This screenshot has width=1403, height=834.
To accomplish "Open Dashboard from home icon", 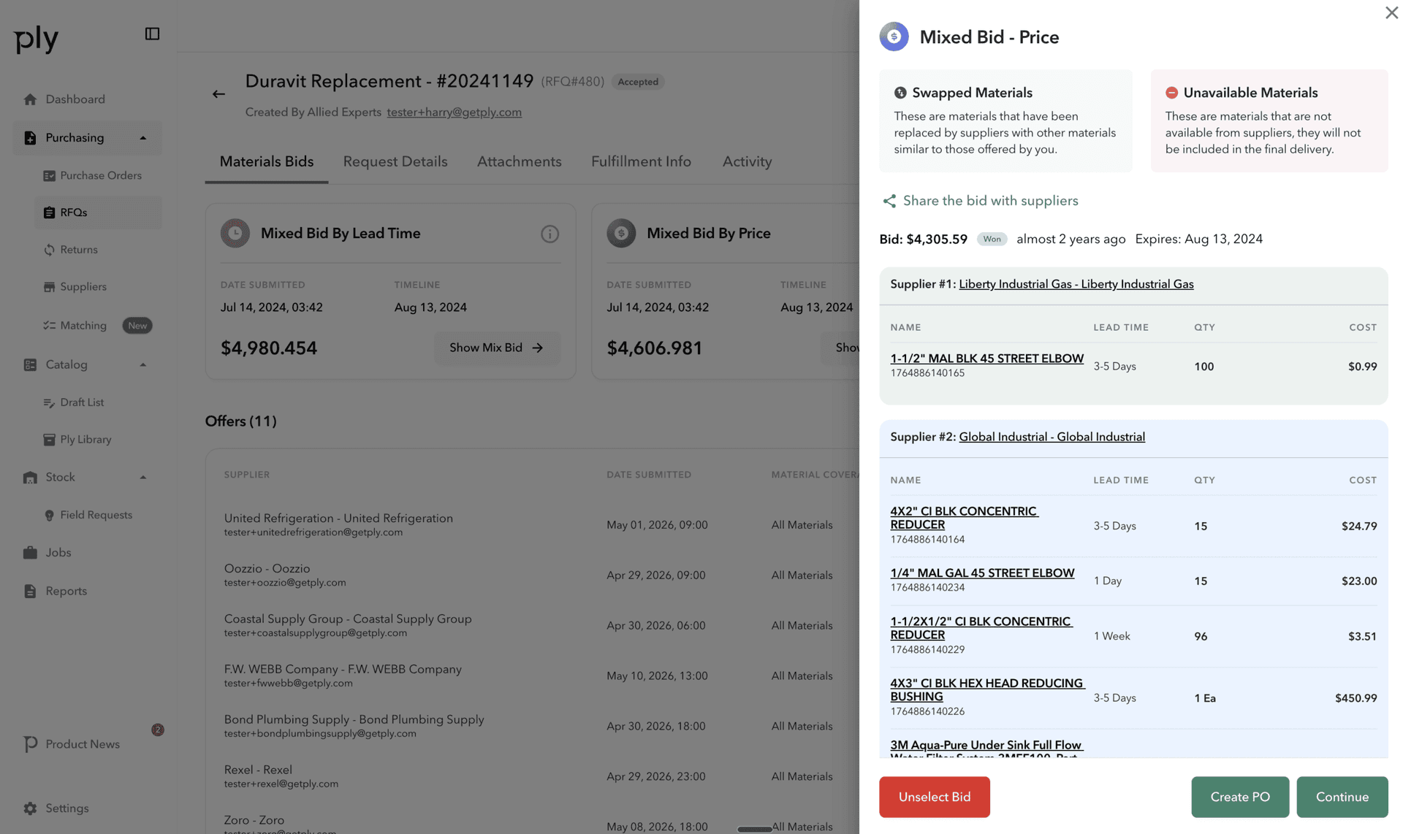I will point(30,99).
